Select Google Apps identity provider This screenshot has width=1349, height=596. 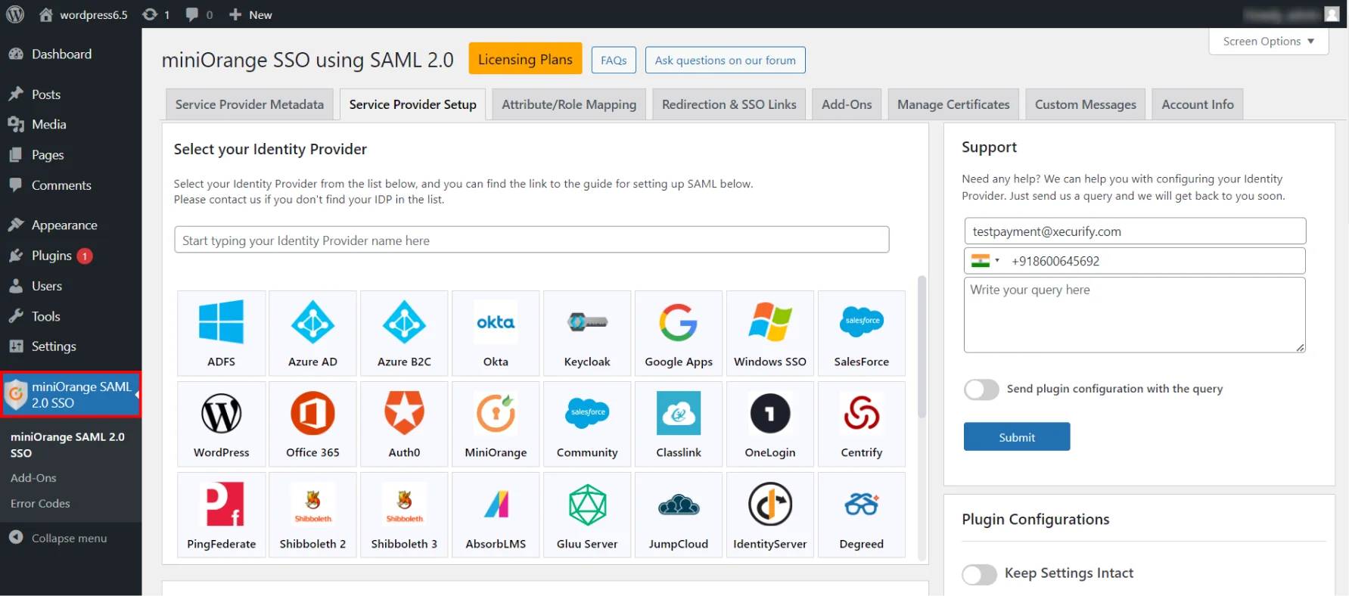pos(679,333)
